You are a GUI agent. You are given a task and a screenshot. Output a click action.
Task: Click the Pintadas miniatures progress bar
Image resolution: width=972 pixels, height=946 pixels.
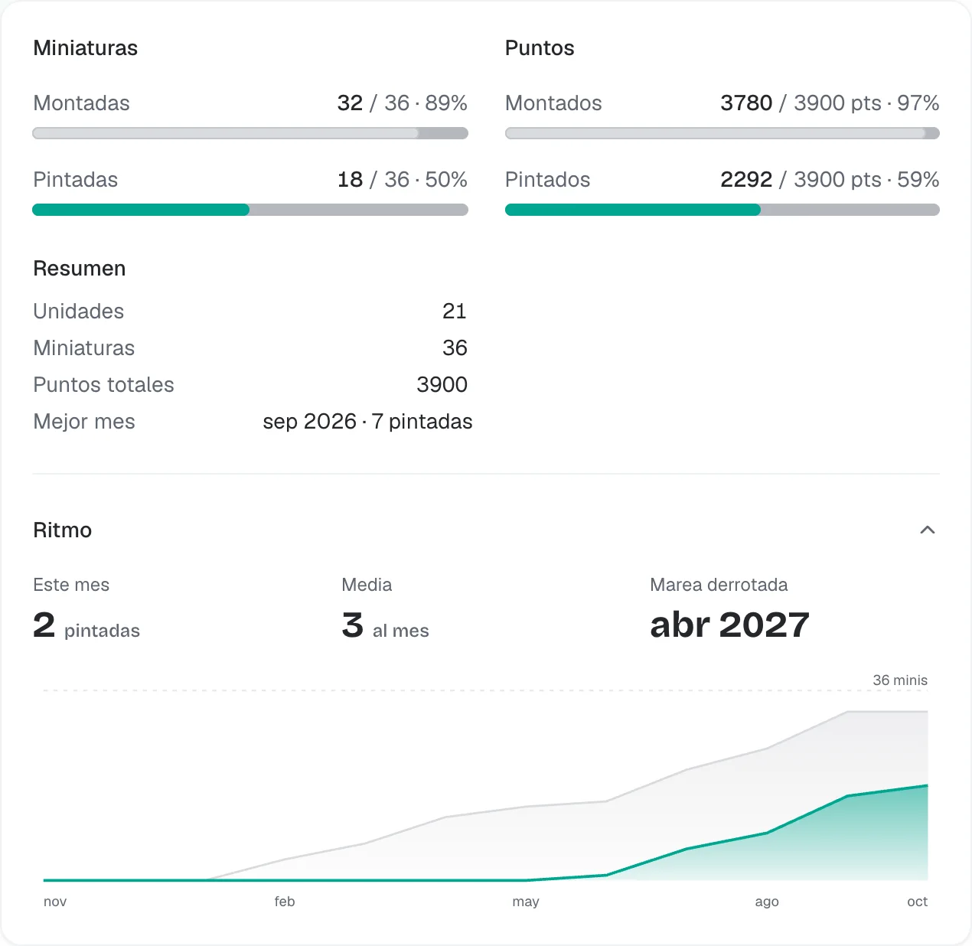coord(250,210)
